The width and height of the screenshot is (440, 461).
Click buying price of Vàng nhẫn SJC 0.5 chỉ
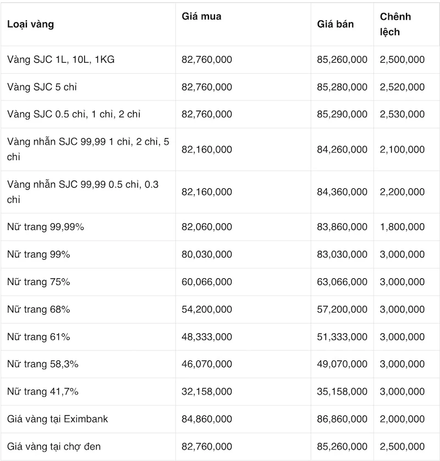pyautogui.click(x=207, y=192)
